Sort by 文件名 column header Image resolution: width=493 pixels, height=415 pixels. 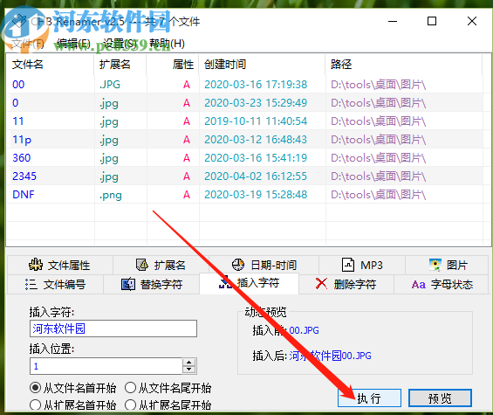coord(50,65)
